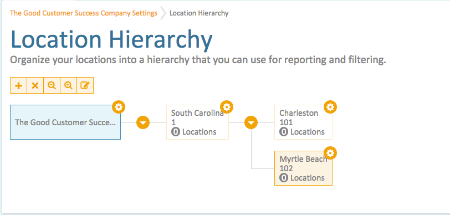Viewport: 450px width, 215px height.
Task: Open gear settings on the South Carolina node
Action: [x=227, y=107]
